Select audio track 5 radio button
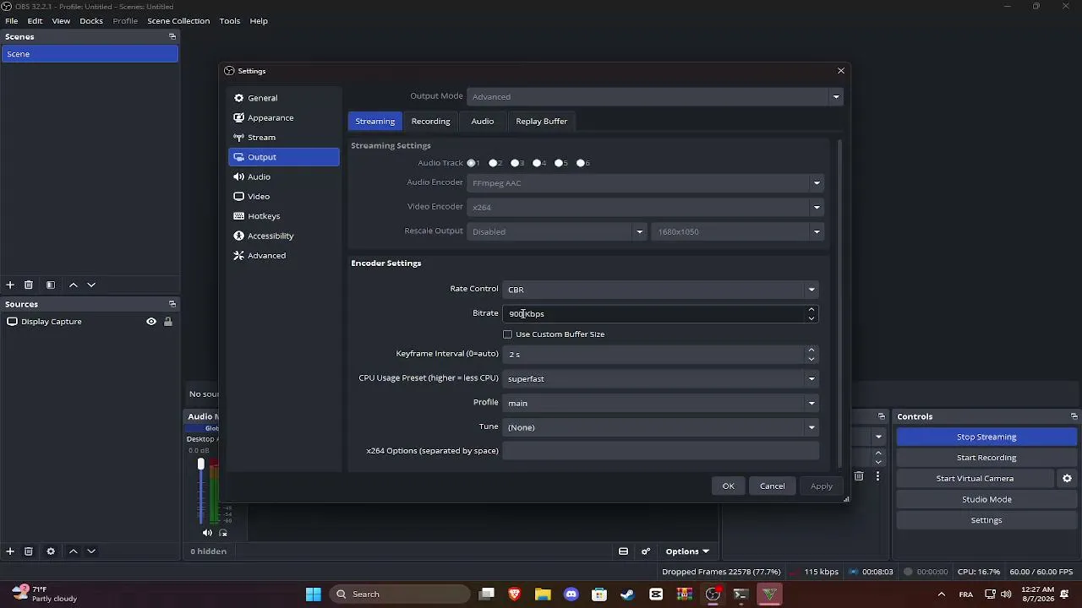This screenshot has height=608, width=1082. 560,163
